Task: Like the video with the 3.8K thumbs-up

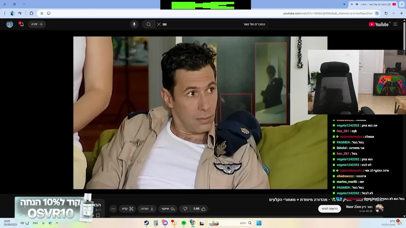Action: [x=199, y=209]
